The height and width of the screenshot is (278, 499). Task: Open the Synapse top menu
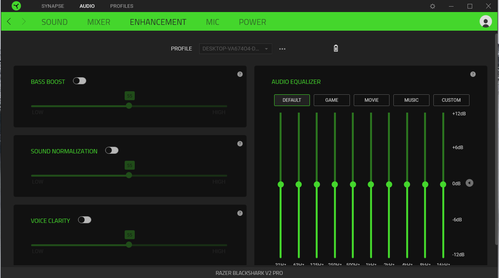tap(53, 6)
